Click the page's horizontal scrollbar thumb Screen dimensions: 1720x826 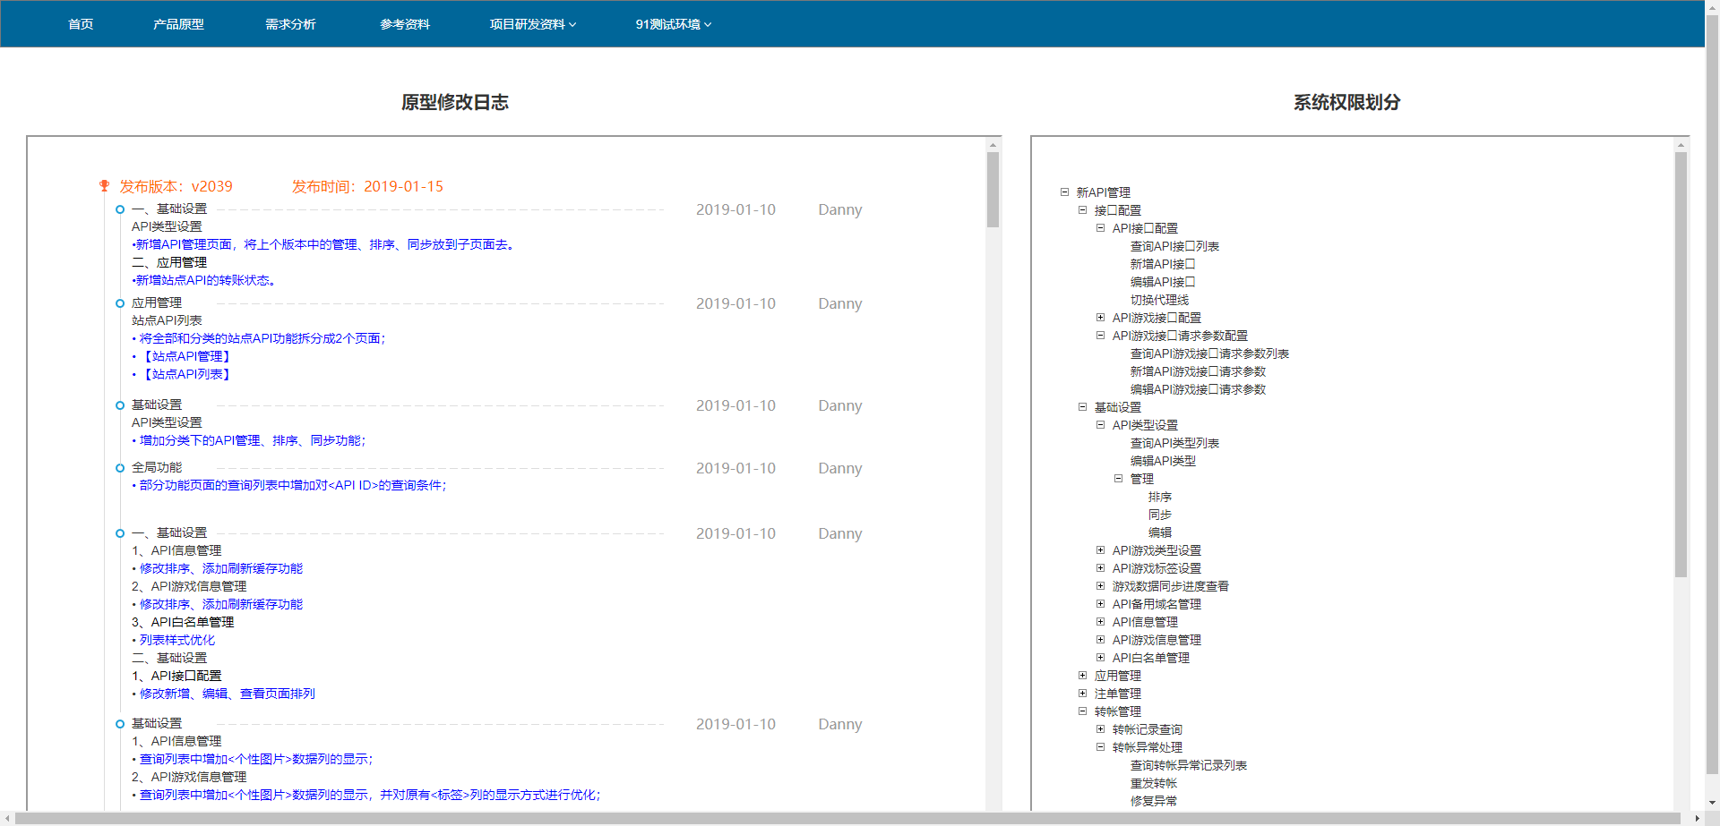coord(847,818)
